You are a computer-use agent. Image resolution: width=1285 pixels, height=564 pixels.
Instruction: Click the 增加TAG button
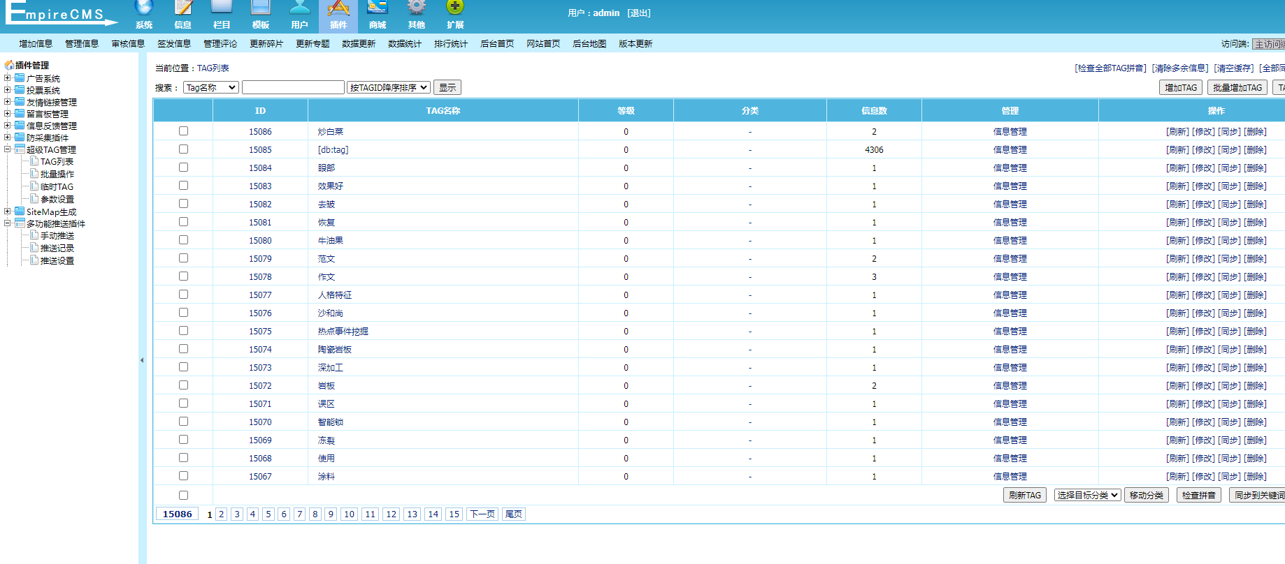coord(1181,87)
